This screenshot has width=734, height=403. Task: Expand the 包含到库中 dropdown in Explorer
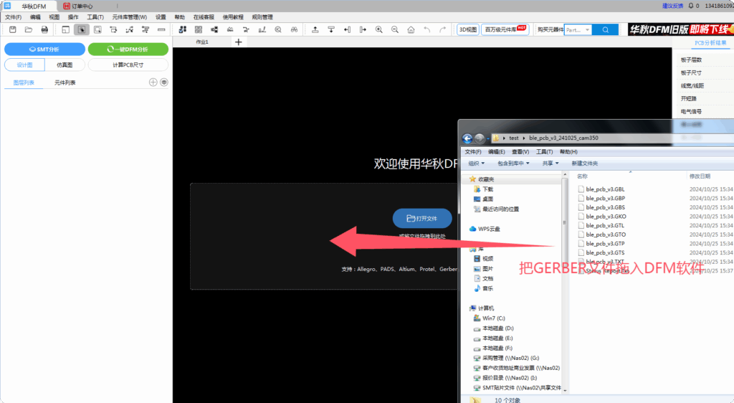click(x=513, y=163)
